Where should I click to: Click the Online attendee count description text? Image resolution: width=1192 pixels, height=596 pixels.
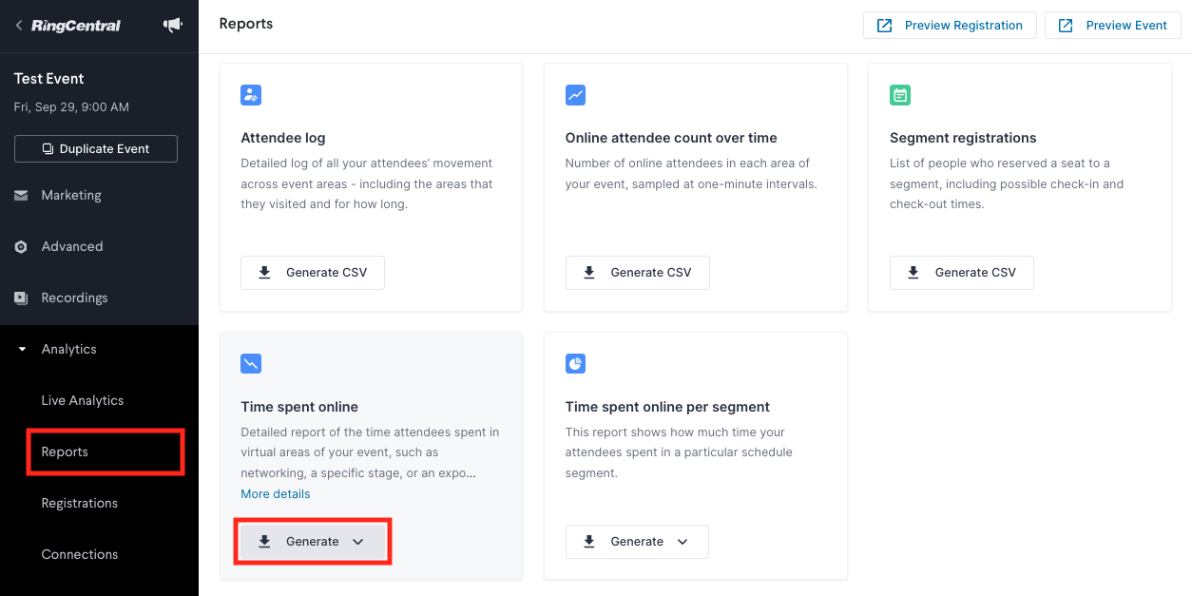[x=691, y=174]
